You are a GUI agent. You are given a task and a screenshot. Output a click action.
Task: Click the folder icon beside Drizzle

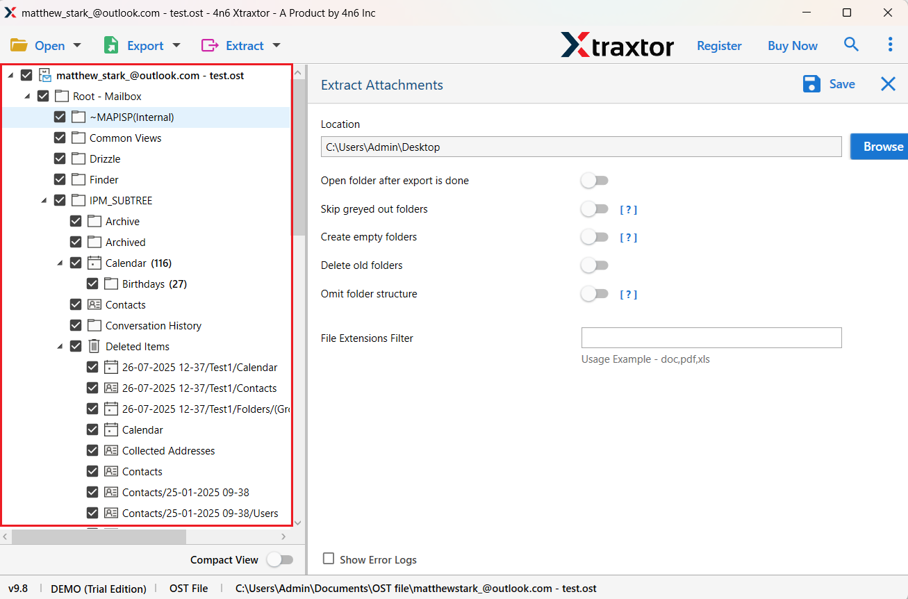pos(79,158)
